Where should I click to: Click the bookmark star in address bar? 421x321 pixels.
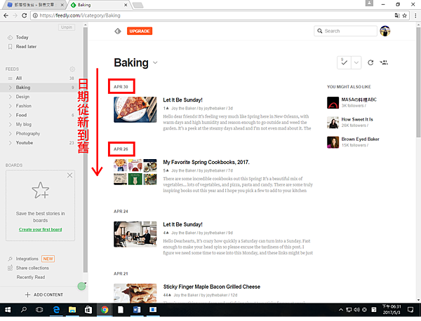pyautogui.click(x=404, y=15)
